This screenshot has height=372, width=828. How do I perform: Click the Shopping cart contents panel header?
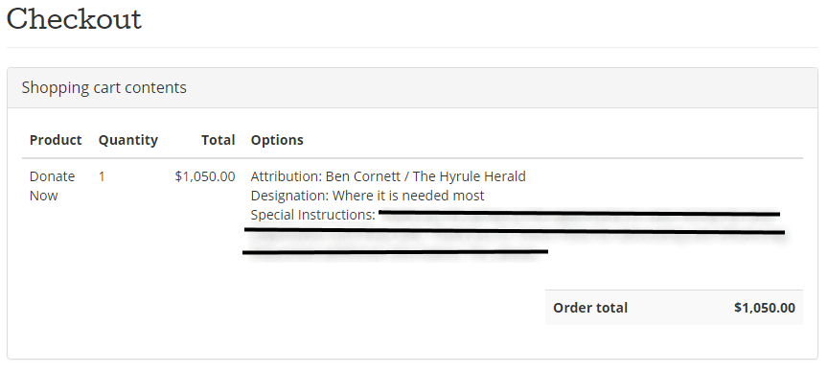pyautogui.click(x=412, y=87)
